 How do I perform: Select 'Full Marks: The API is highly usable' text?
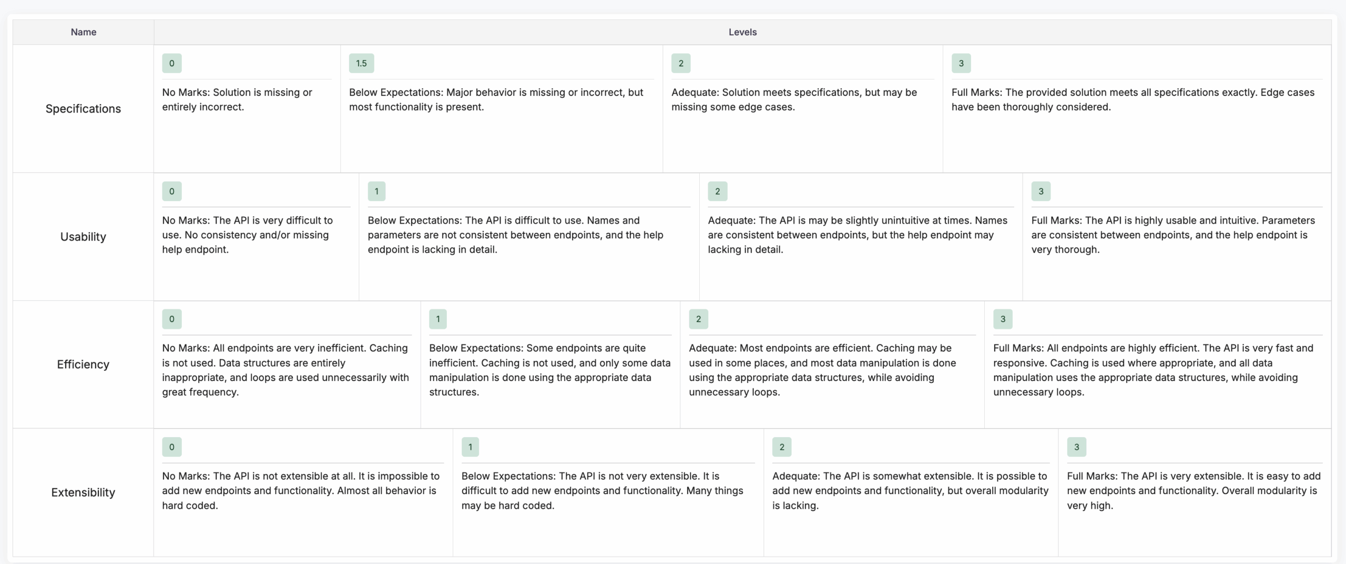point(1172,235)
